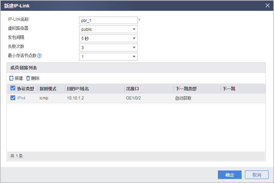This screenshot has height=183, width=274.
Task: Expand the 发包间隔 dropdown
Action: point(108,39)
